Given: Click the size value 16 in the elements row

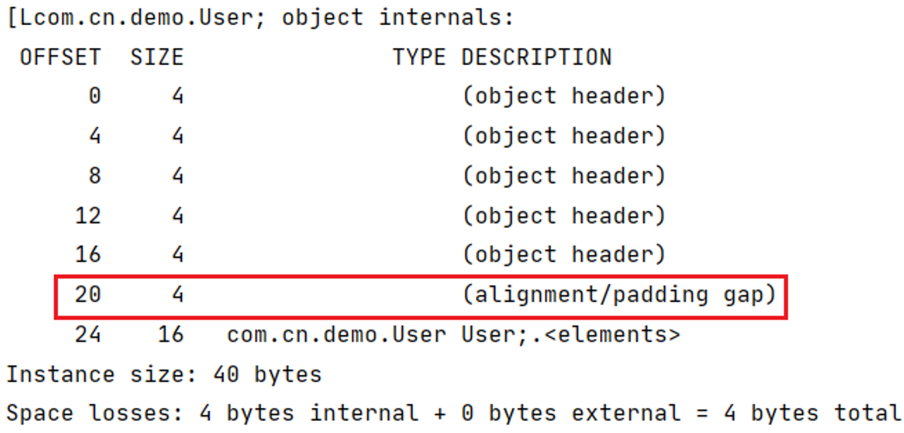Looking at the screenshot, I should (170, 335).
